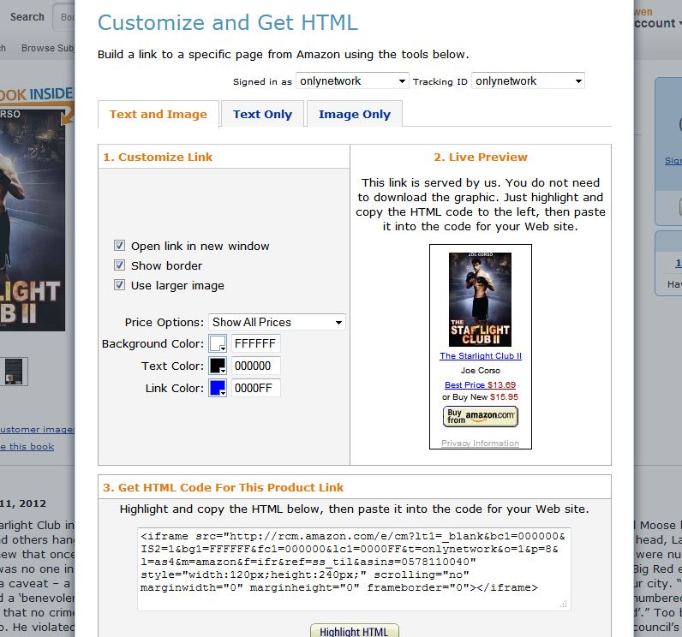Select the small back-cover thumbnail in background page

click(14, 372)
